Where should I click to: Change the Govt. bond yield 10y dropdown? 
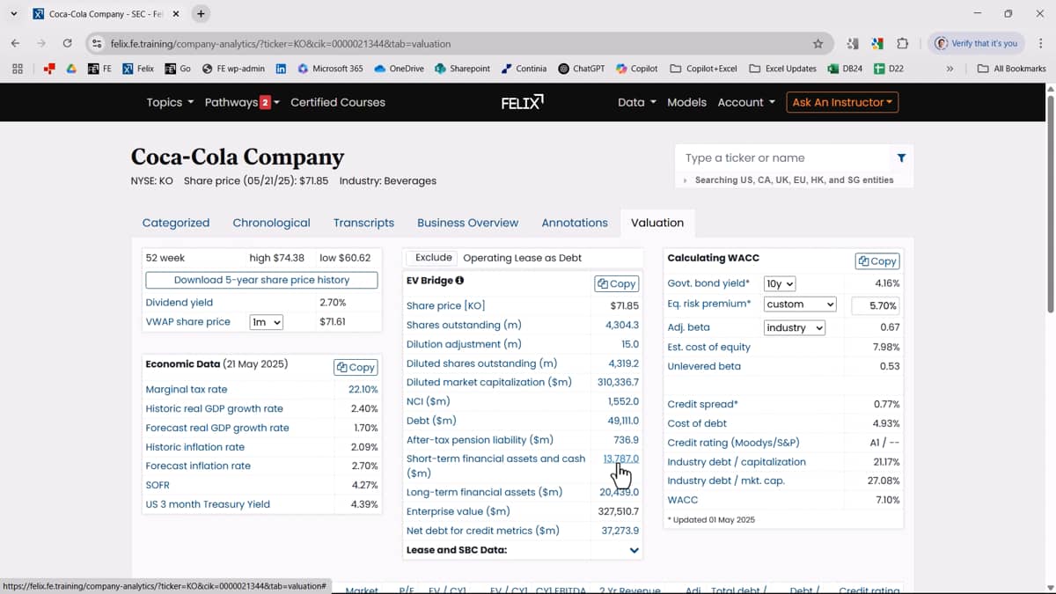click(780, 283)
